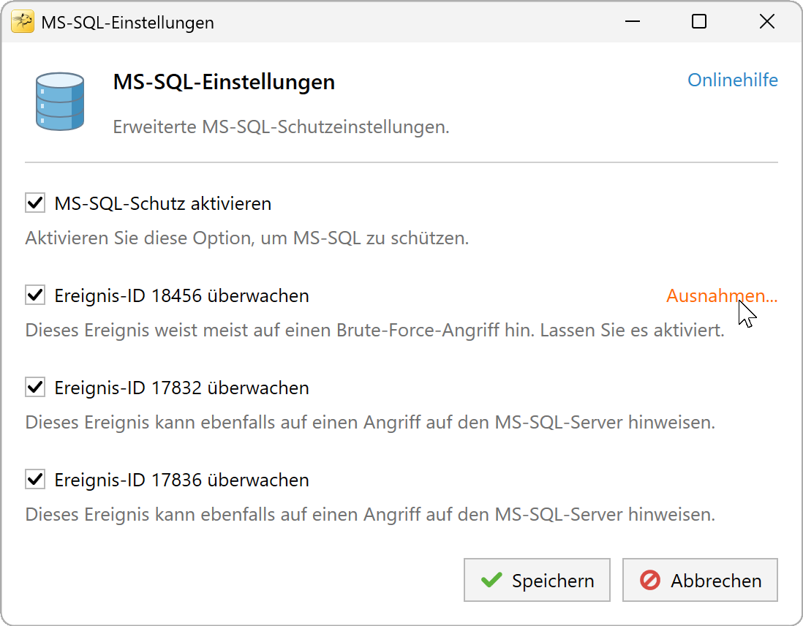Screen dimensions: 803x626
Task: Click subtitle Erweiterte MS-SQL-Schutzeinstellungen
Action: 281,127
